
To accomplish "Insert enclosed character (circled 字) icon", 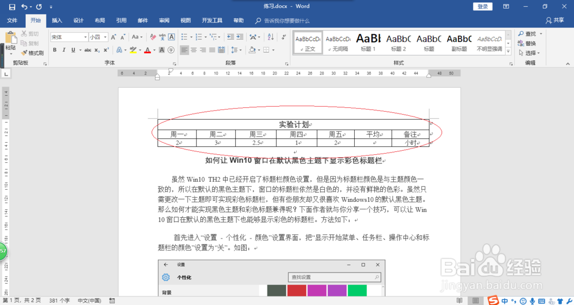I will (x=171, y=50).
